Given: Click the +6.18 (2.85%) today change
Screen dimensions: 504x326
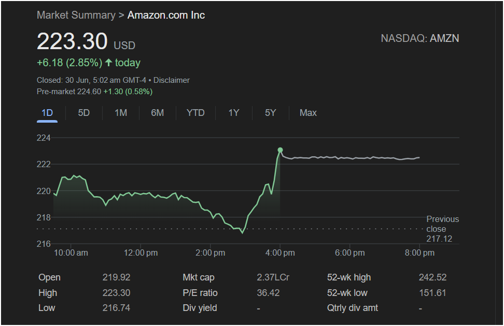Looking at the screenshot, I should pos(88,63).
